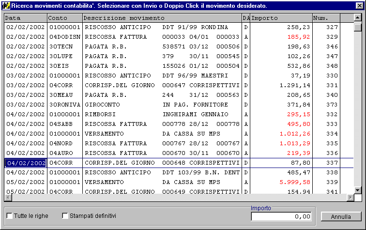
Task: Enable the 'Tutte le righe' checkbox
Action: click(9, 215)
